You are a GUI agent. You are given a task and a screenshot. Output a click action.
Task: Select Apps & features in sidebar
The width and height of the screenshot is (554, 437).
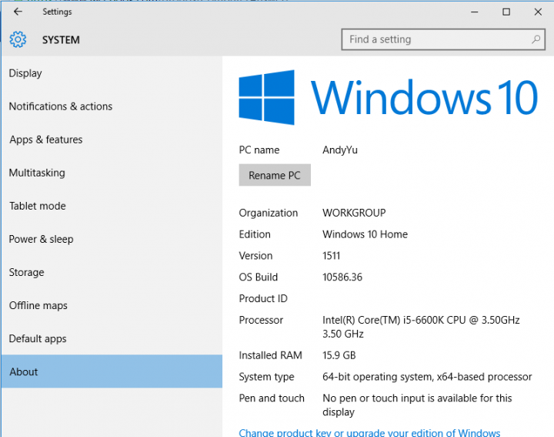(x=112, y=140)
